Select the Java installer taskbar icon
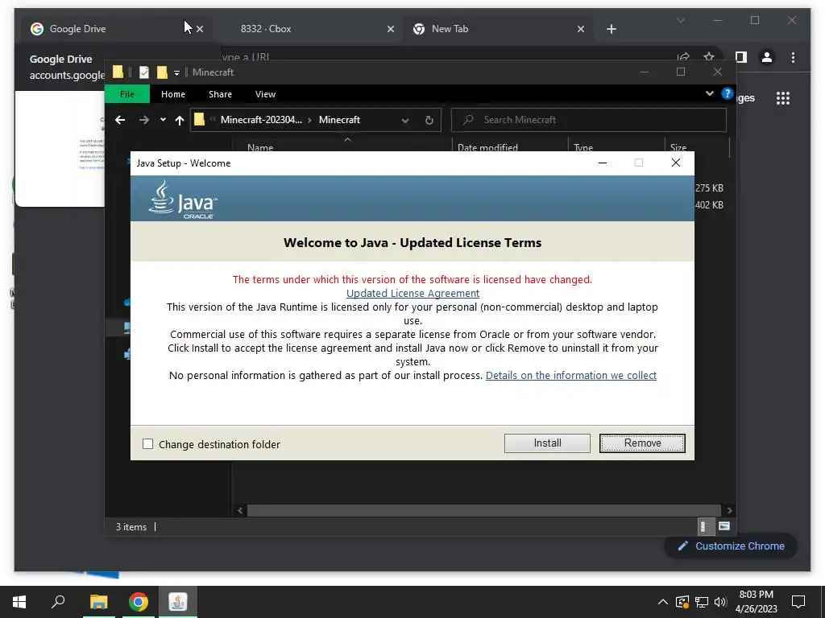Image resolution: width=825 pixels, height=618 pixels. coord(178,602)
